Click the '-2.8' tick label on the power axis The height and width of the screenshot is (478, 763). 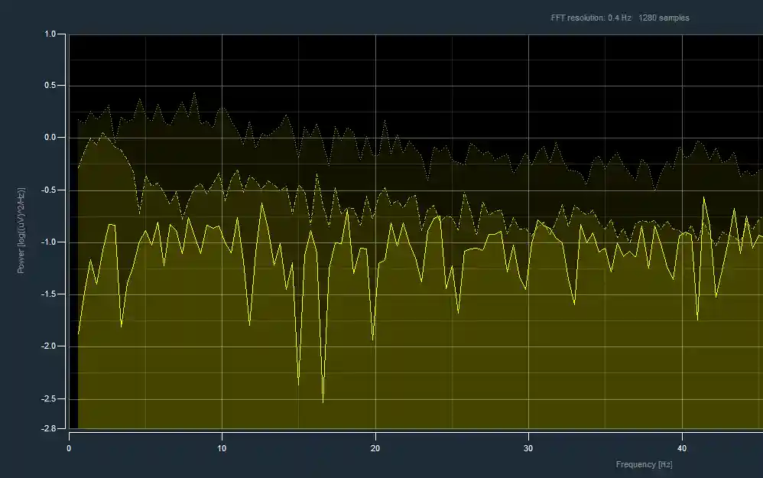(x=49, y=428)
